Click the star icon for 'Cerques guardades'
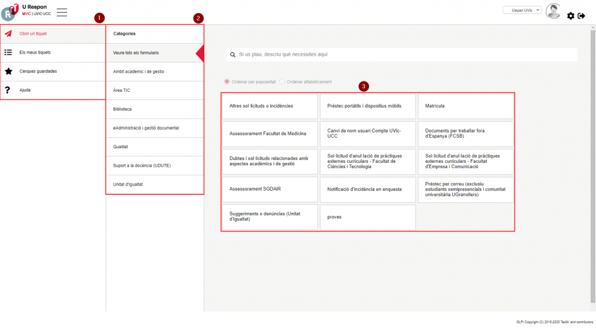596x332 pixels. tap(8, 72)
